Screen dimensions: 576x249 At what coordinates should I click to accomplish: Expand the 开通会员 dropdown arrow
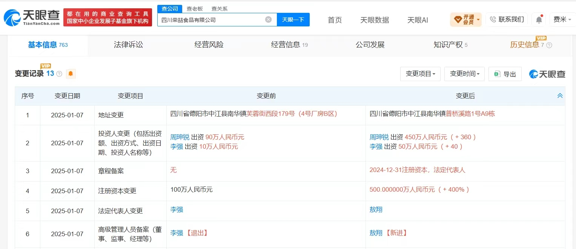478,19
